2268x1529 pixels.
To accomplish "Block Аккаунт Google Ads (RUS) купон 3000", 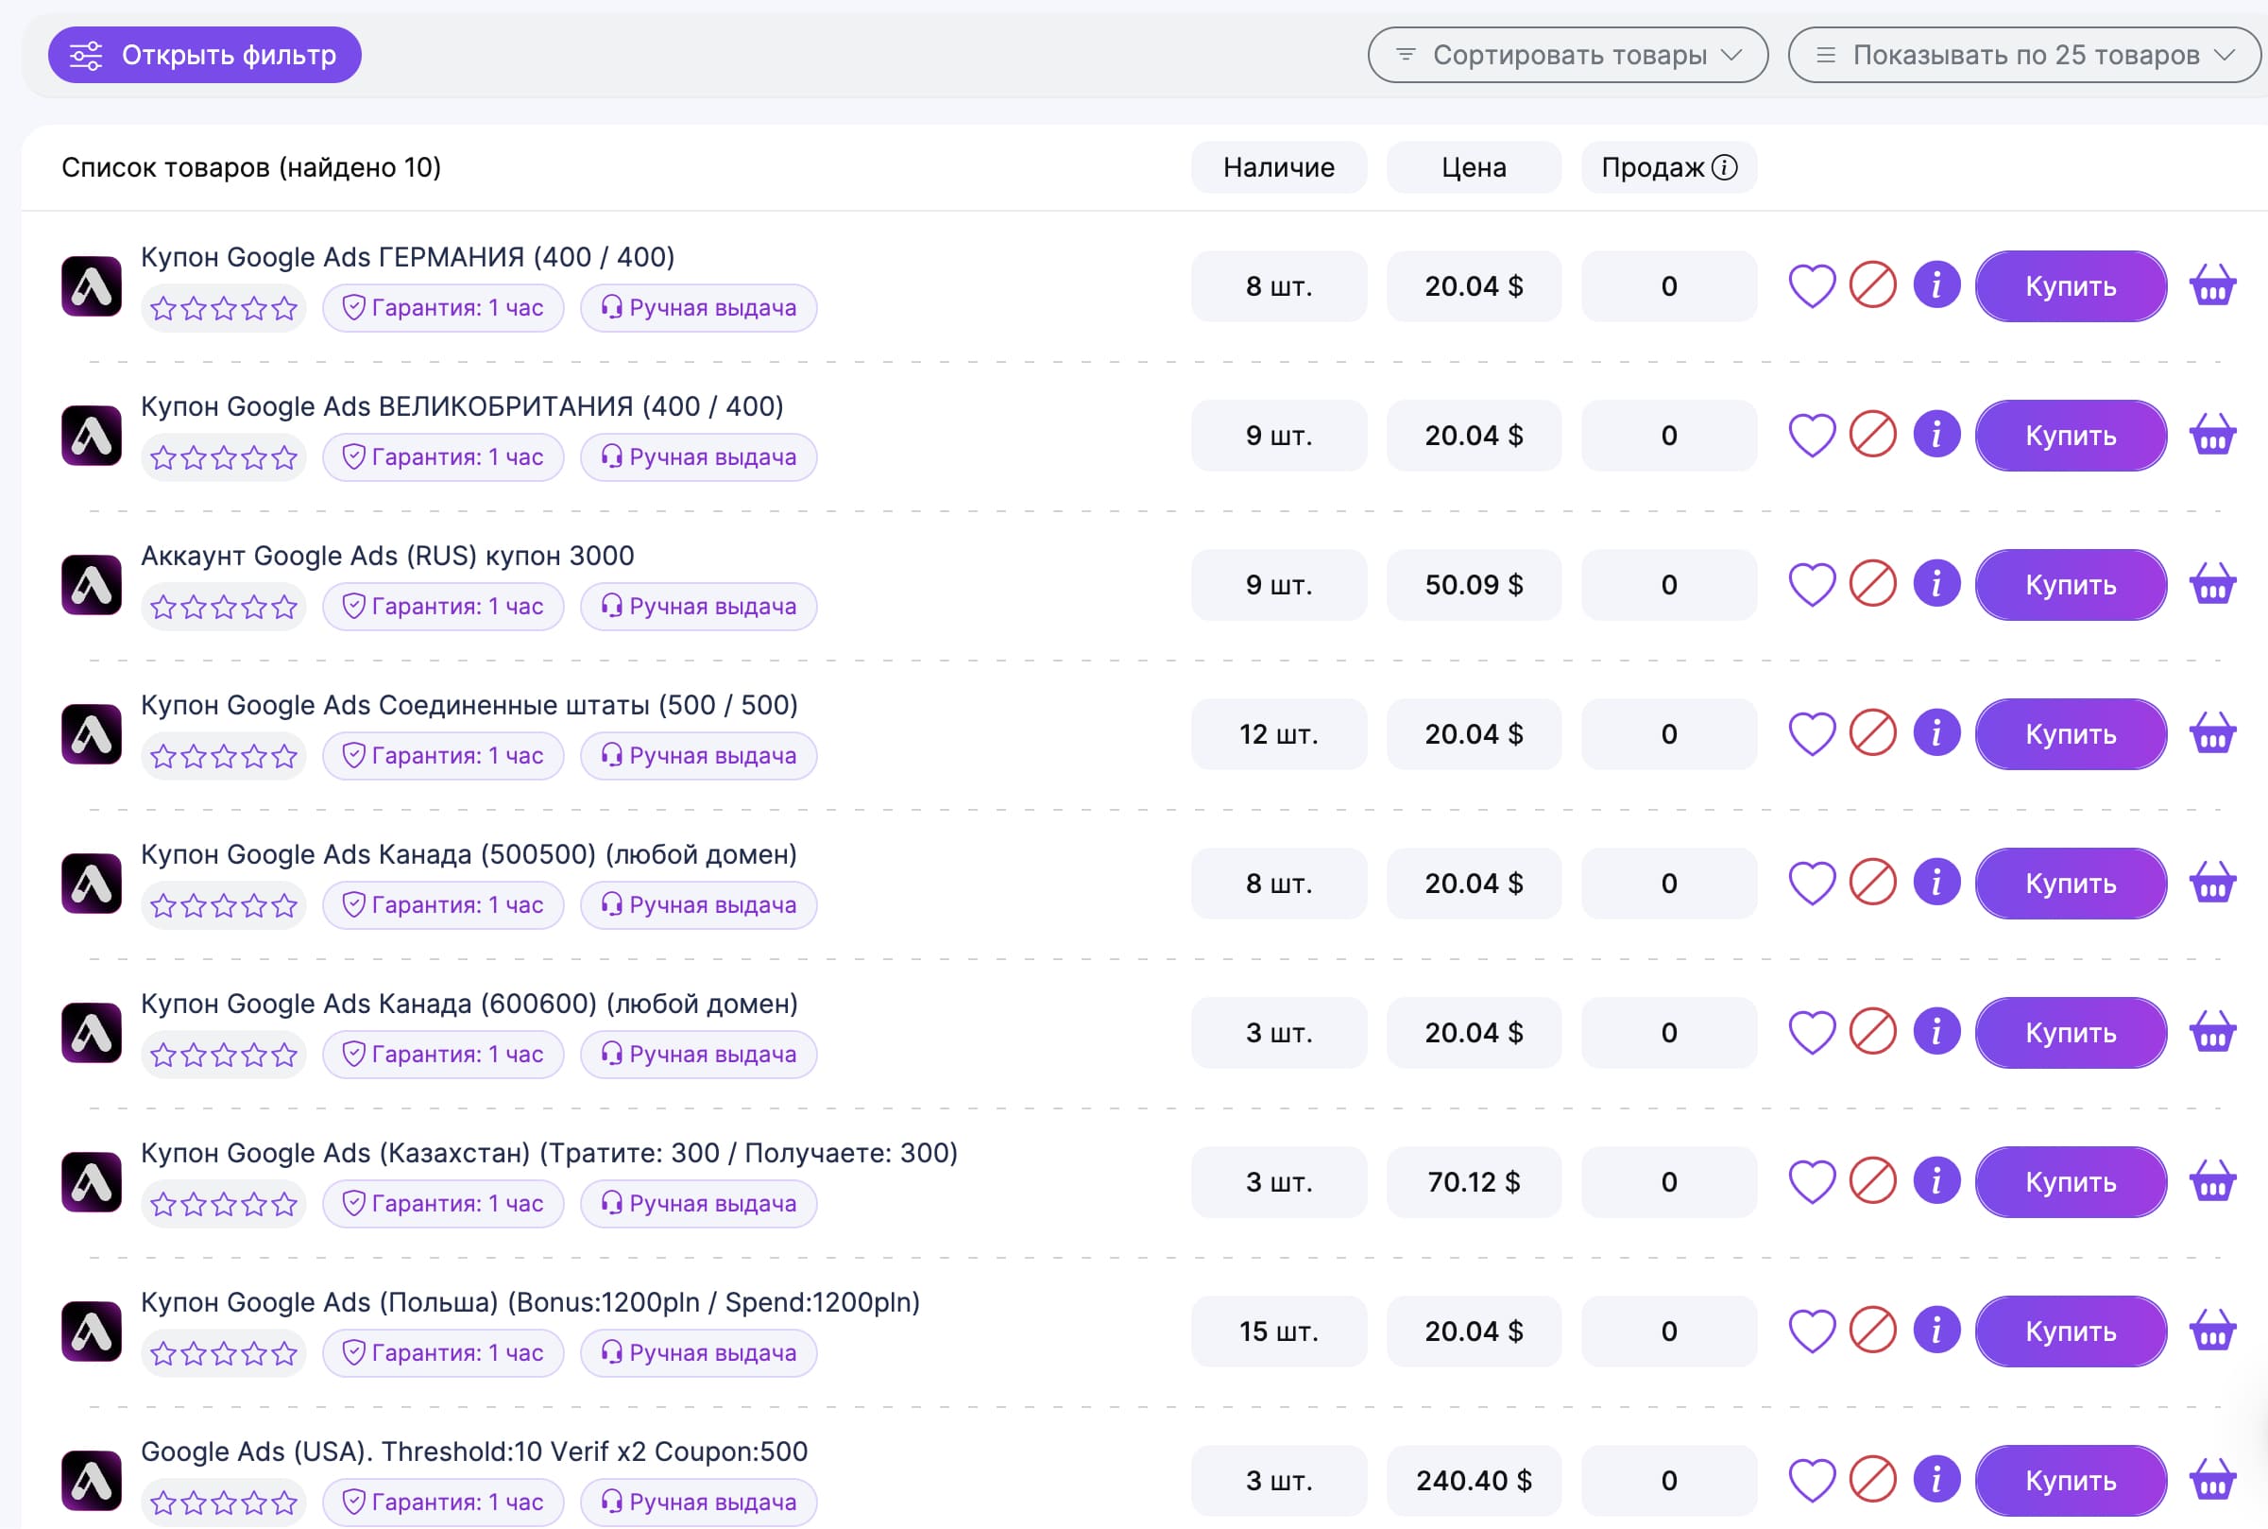I will (1872, 584).
